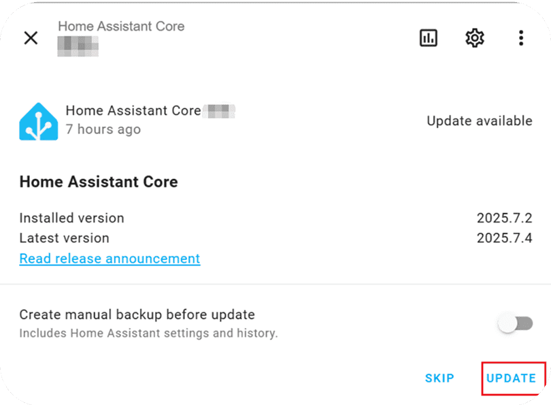Screen dimensions: 551x405
Task: Click the "Installed version" label
Action: click(x=71, y=218)
